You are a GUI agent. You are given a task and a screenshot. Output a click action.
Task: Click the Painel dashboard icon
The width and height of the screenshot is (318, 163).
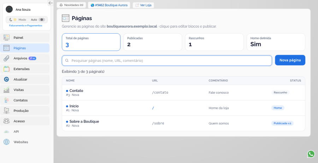coord(6,37)
